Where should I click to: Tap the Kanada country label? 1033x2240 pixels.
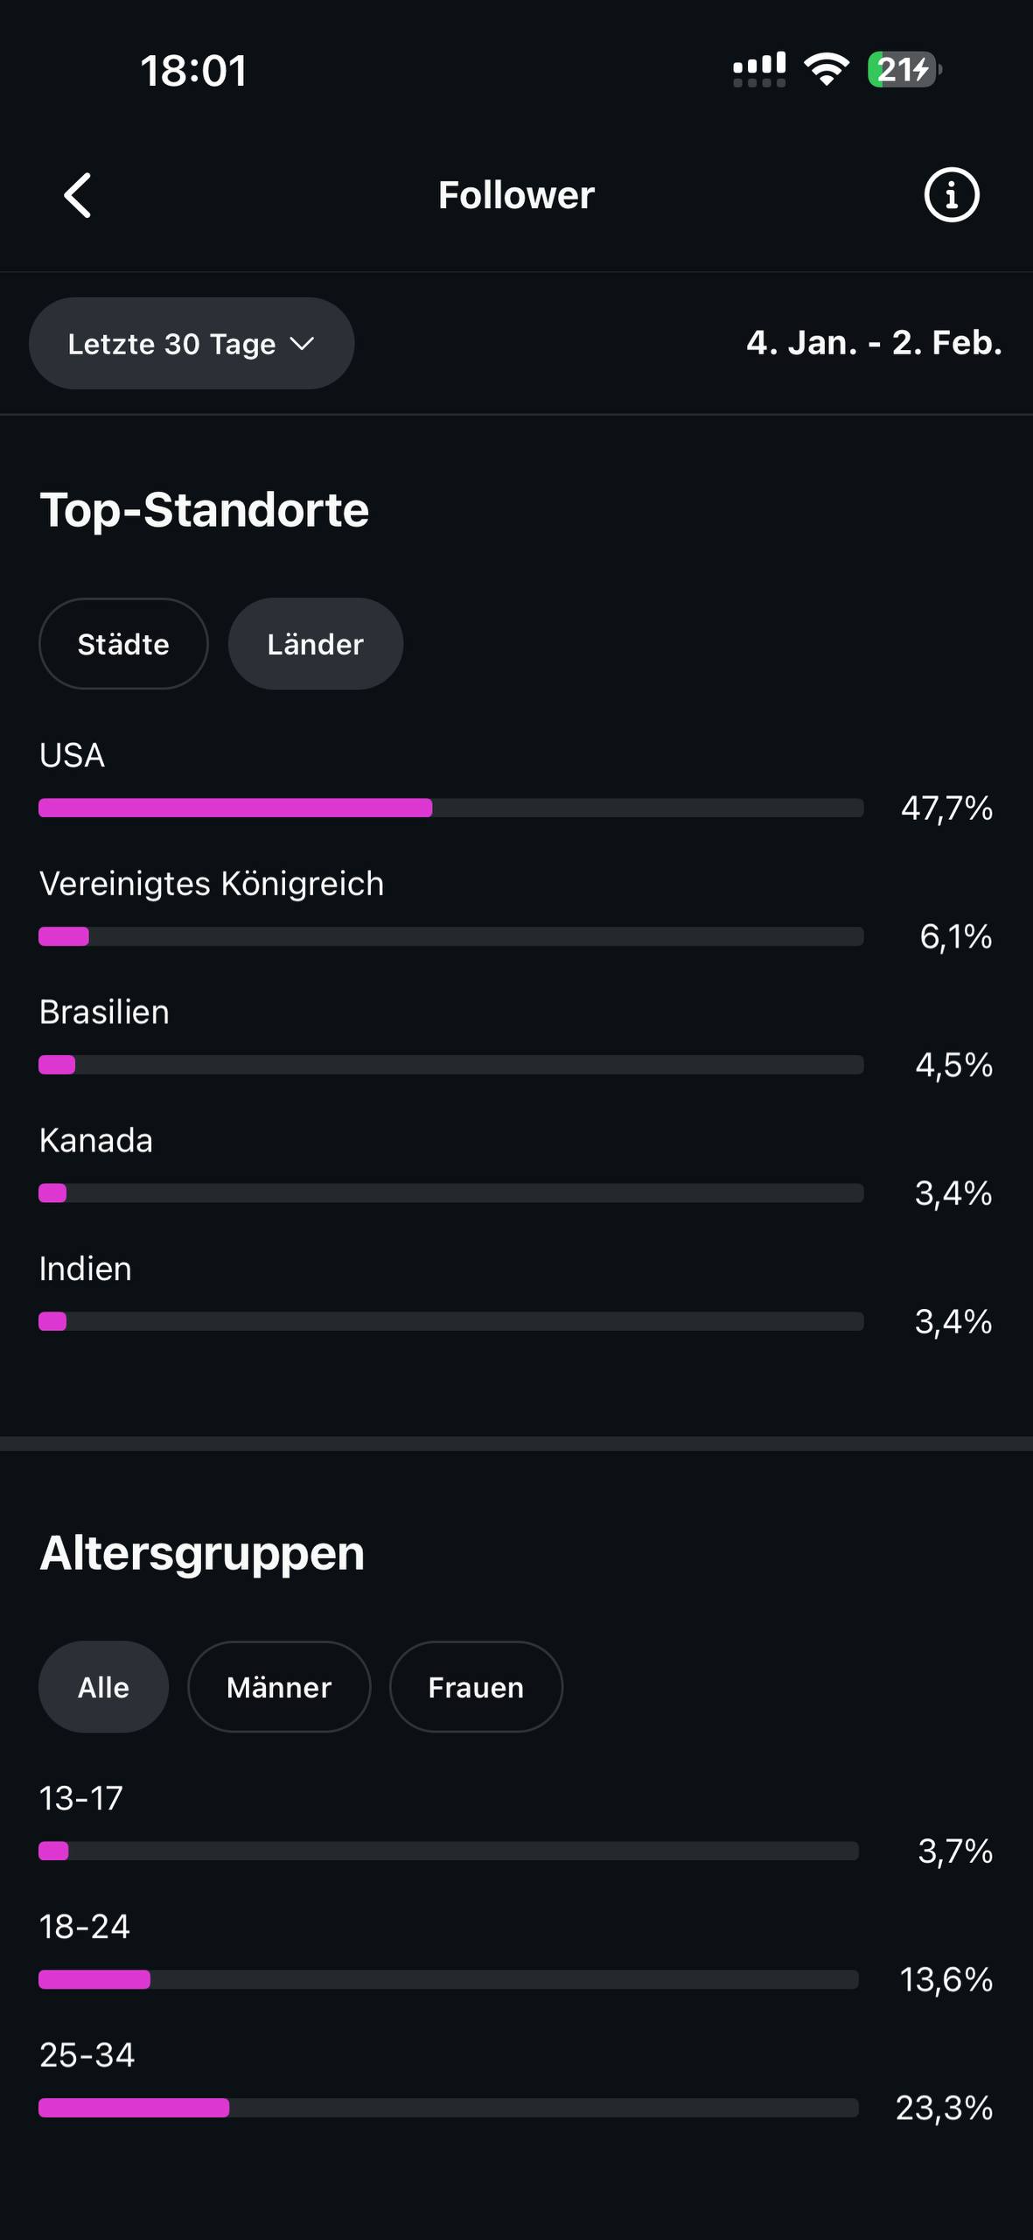(96, 1141)
